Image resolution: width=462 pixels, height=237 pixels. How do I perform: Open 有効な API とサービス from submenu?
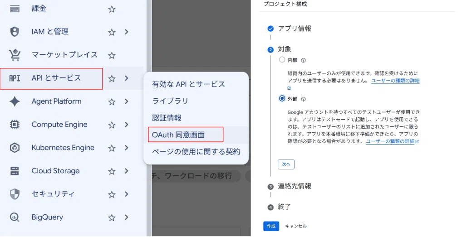(189, 84)
